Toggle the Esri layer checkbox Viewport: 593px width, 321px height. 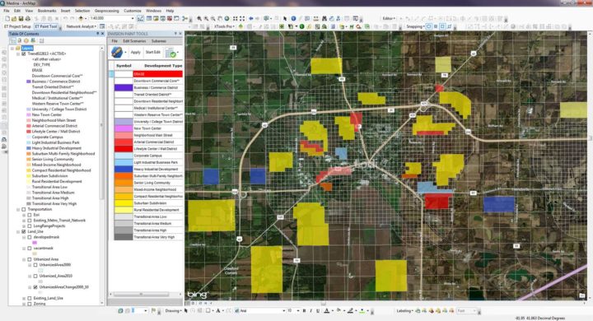pos(30,215)
